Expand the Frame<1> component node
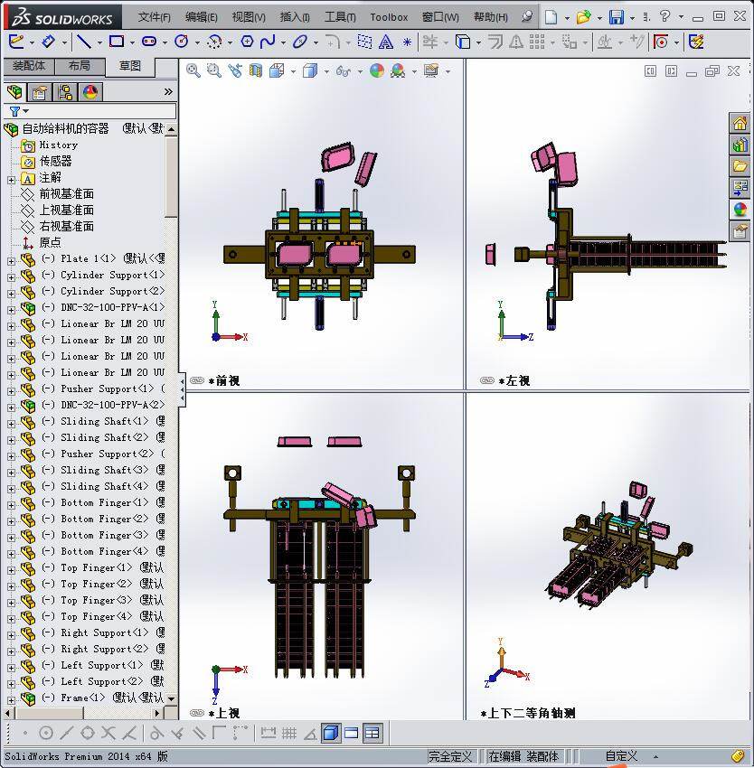The width and height of the screenshot is (754, 768). pyautogui.click(x=11, y=700)
